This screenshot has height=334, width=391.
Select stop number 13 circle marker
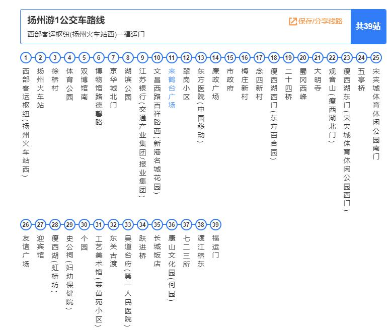[201, 58]
